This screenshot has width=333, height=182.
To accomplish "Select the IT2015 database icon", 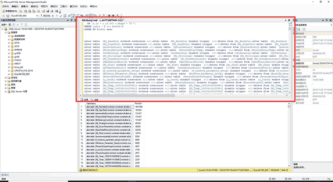I will click(12, 60).
